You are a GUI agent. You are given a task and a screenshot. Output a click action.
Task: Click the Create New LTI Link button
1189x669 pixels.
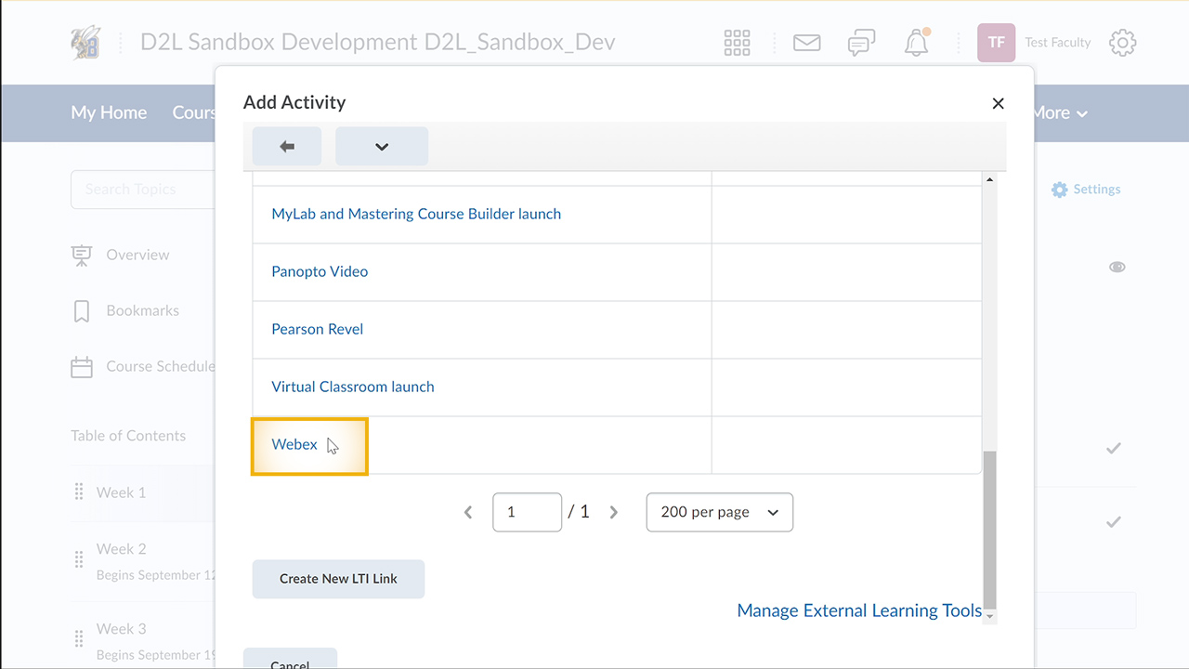(338, 578)
